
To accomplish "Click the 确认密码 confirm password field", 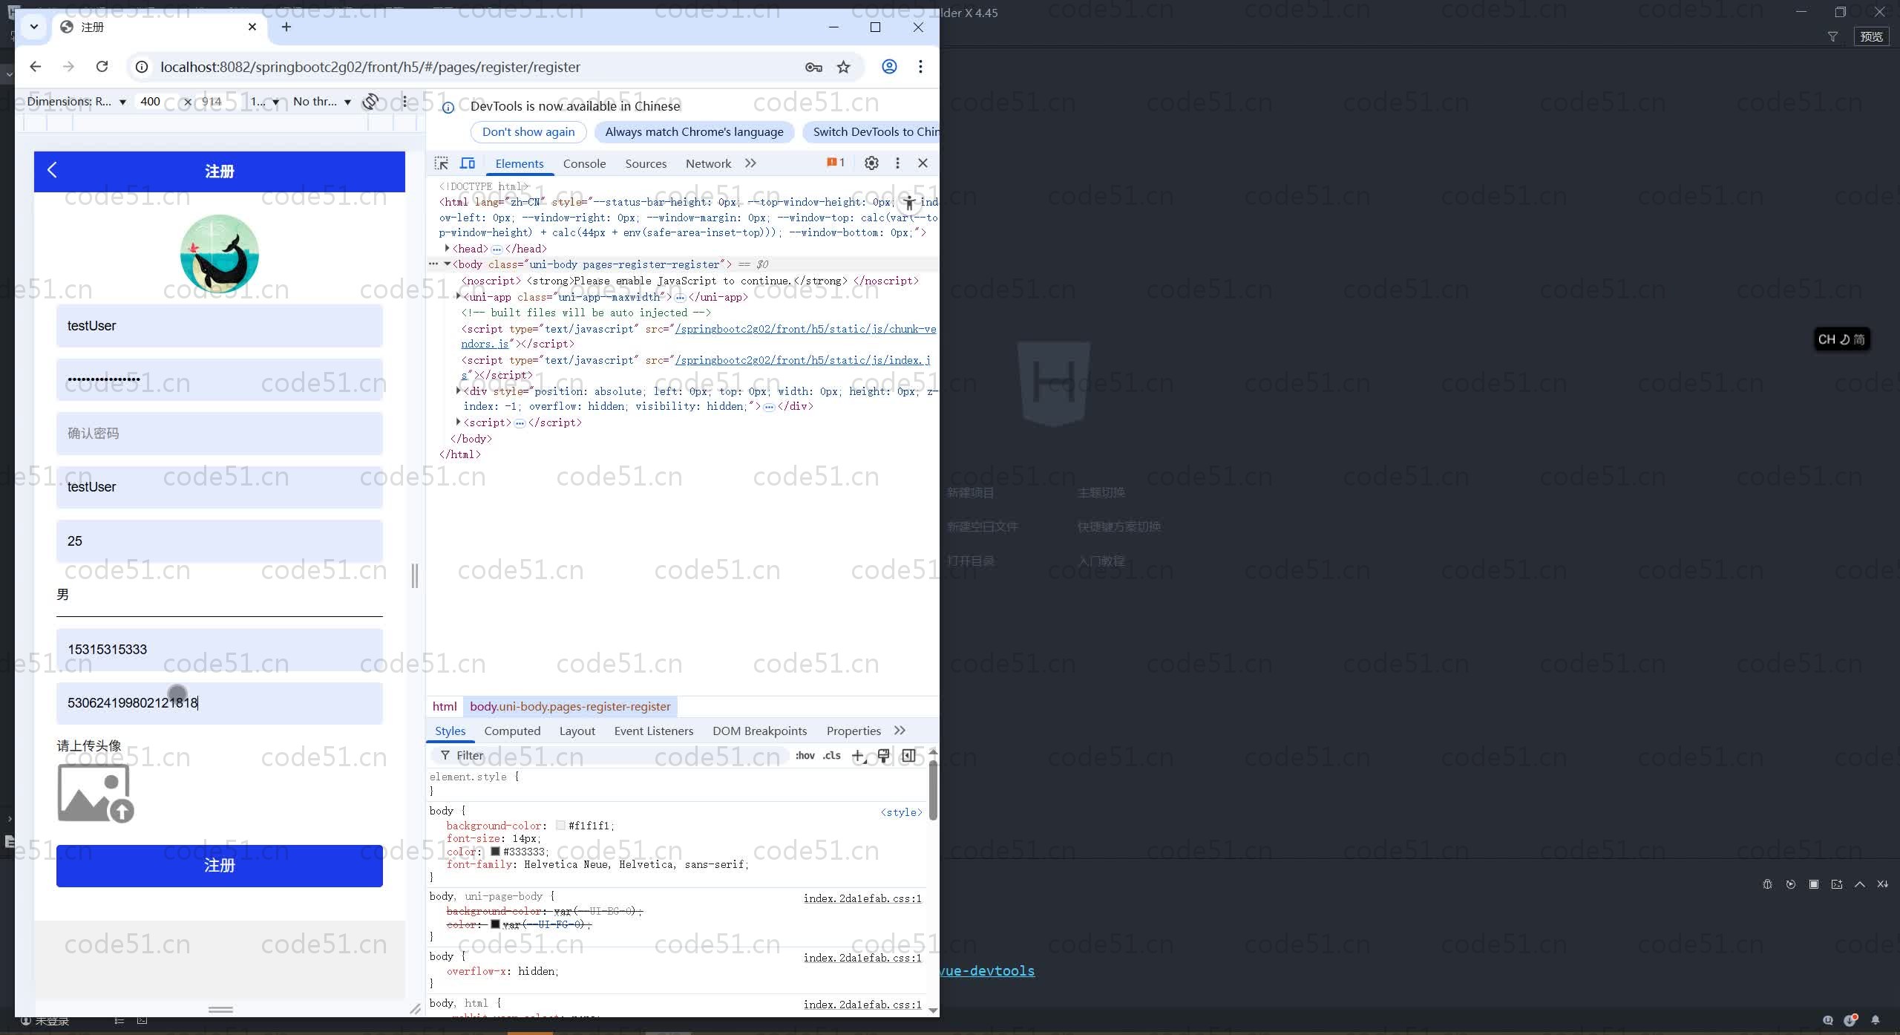I will click(219, 434).
